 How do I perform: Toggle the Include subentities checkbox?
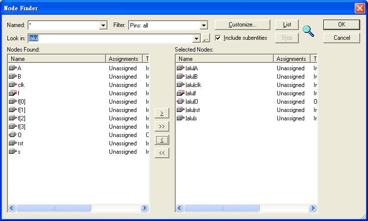[x=218, y=38]
